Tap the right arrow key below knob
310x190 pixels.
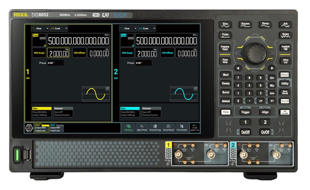pyautogui.click(x=272, y=68)
